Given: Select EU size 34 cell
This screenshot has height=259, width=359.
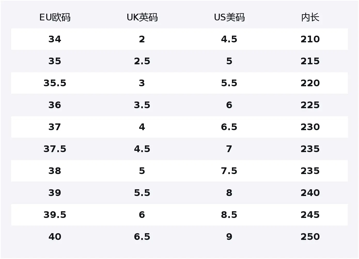Looking at the screenshot, I should pyautogui.click(x=55, y=39).
